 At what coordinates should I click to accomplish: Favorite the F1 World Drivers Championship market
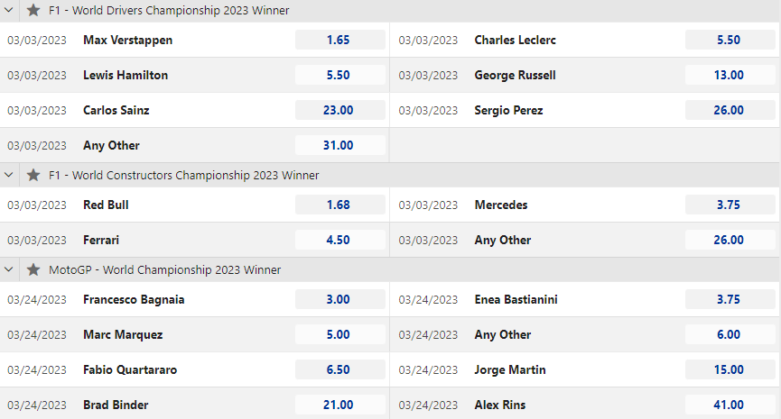click(33, 10)
